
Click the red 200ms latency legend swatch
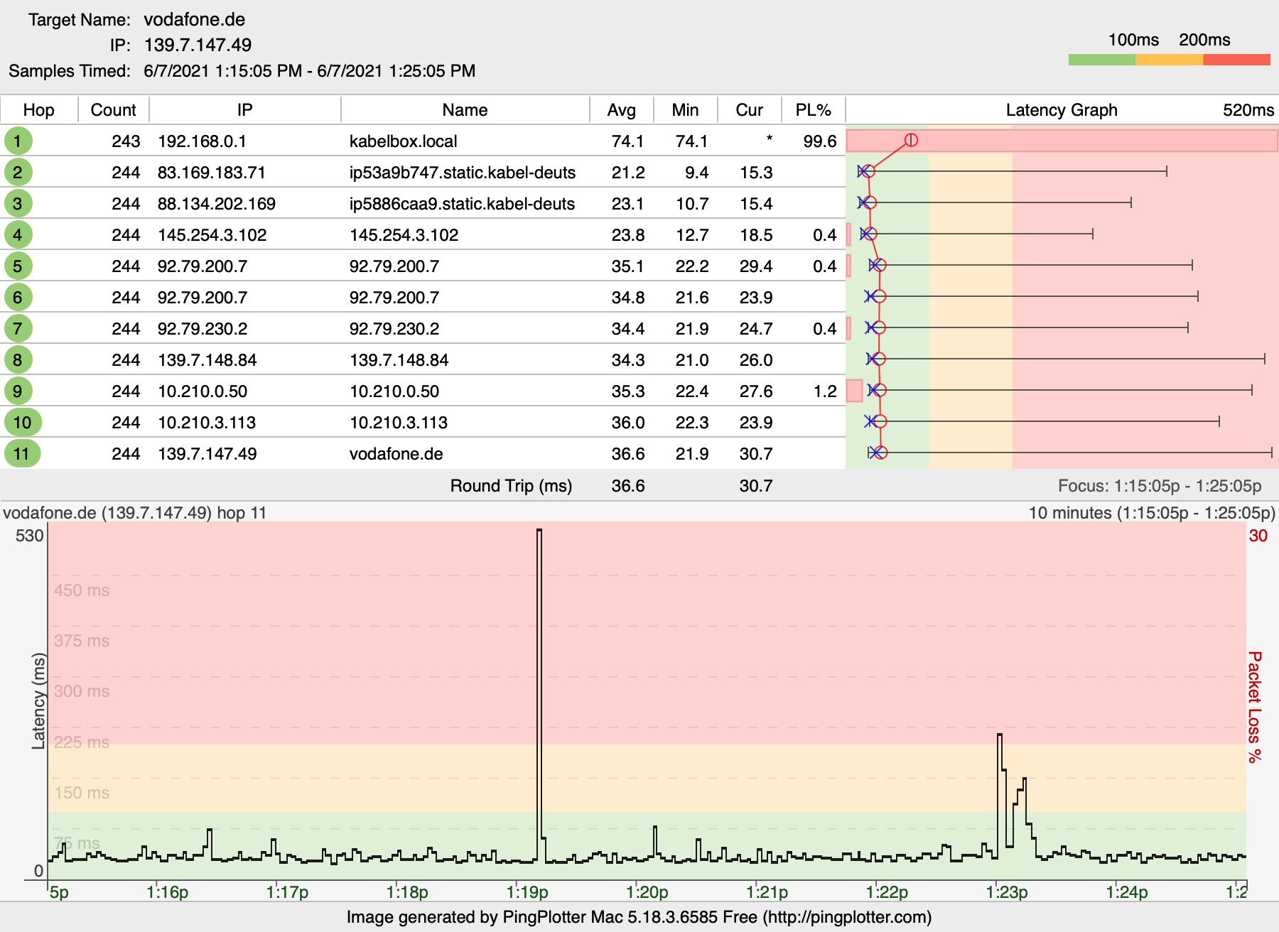1236,60
